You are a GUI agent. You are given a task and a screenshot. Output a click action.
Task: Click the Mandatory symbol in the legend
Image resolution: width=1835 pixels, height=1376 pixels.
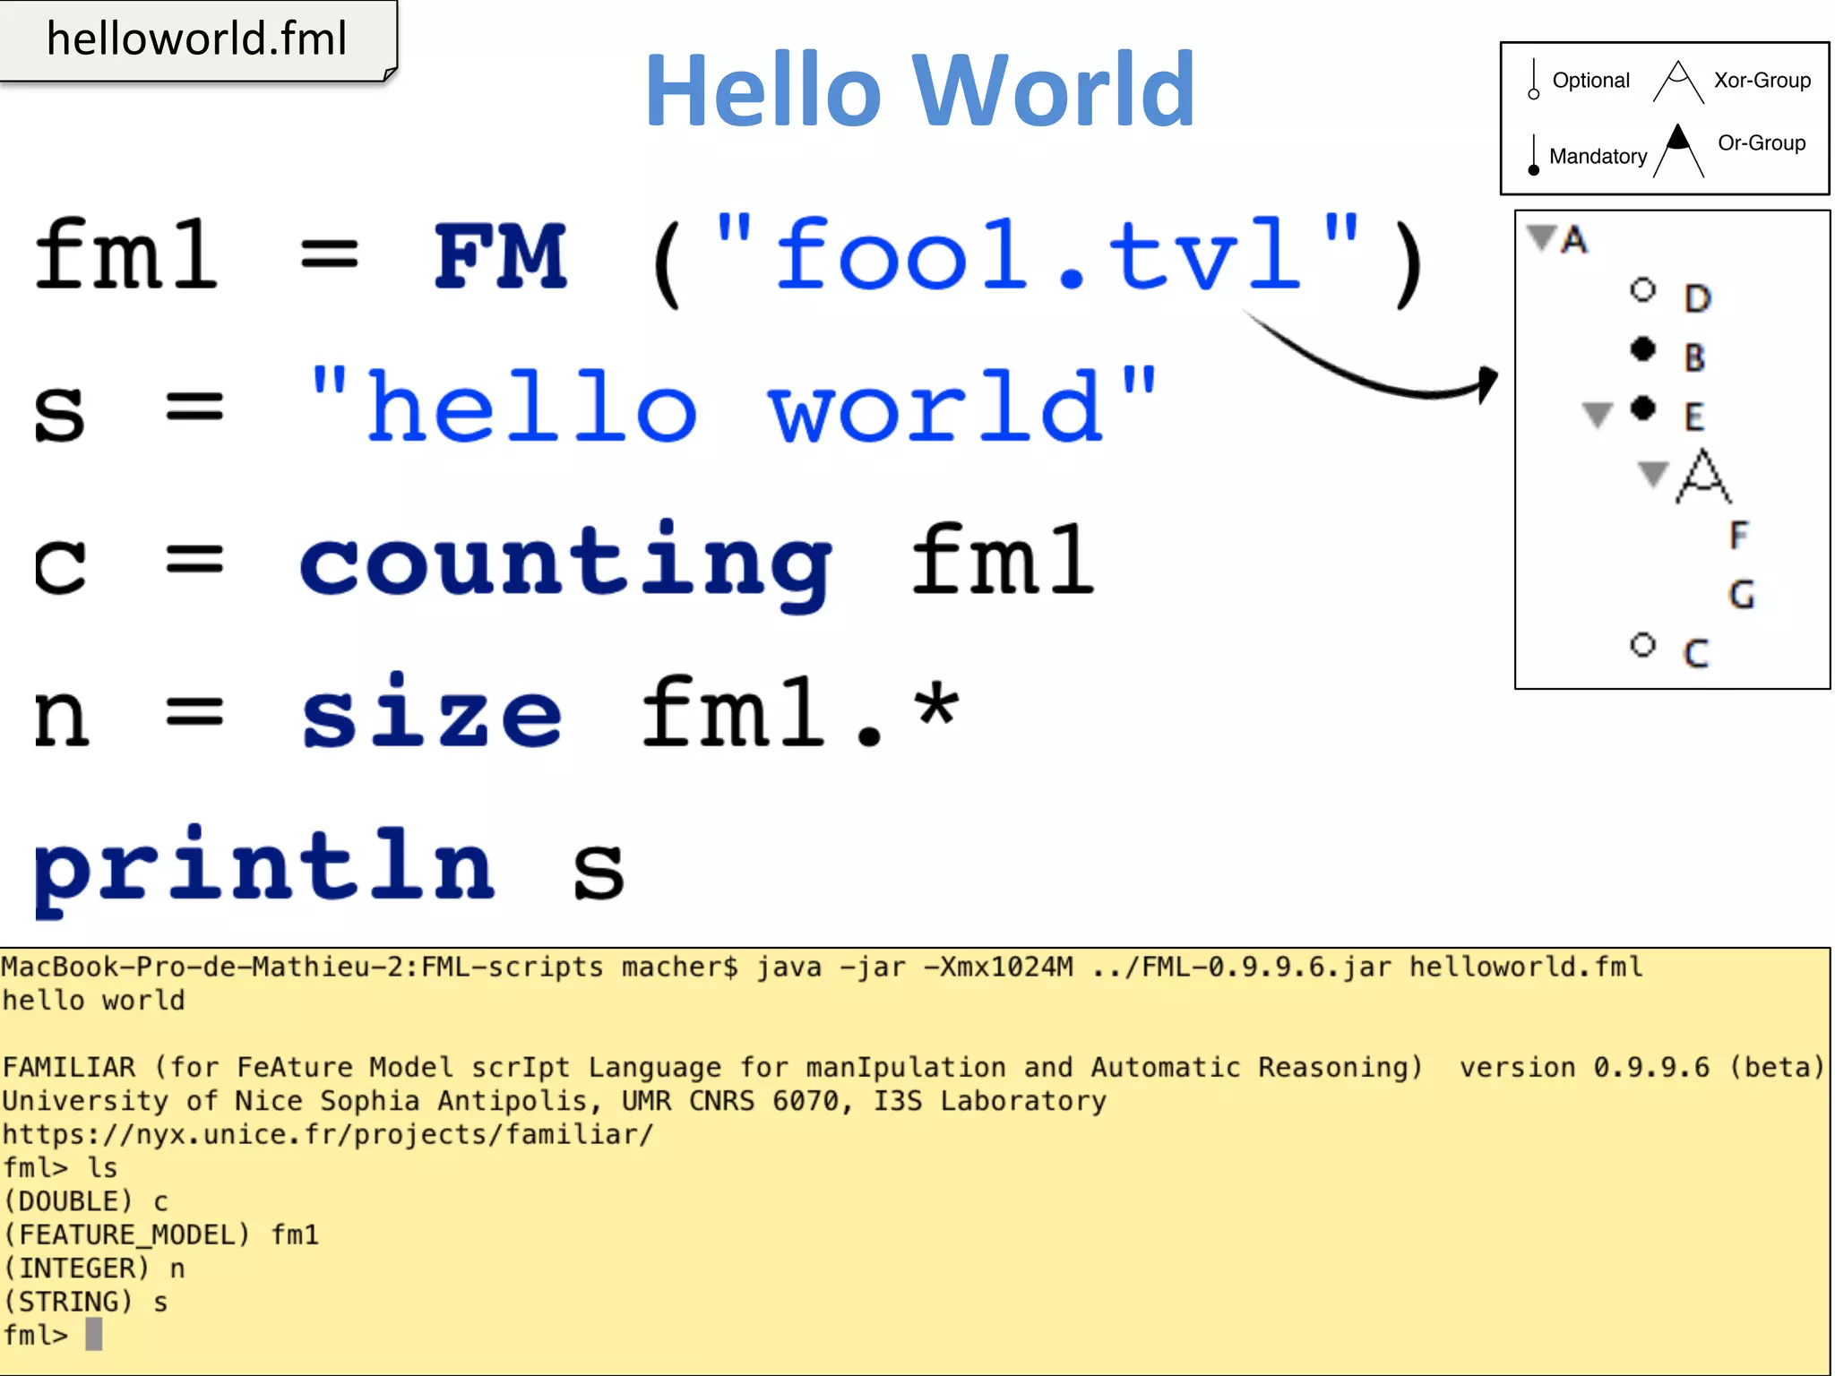click(x=1533, y=154)
